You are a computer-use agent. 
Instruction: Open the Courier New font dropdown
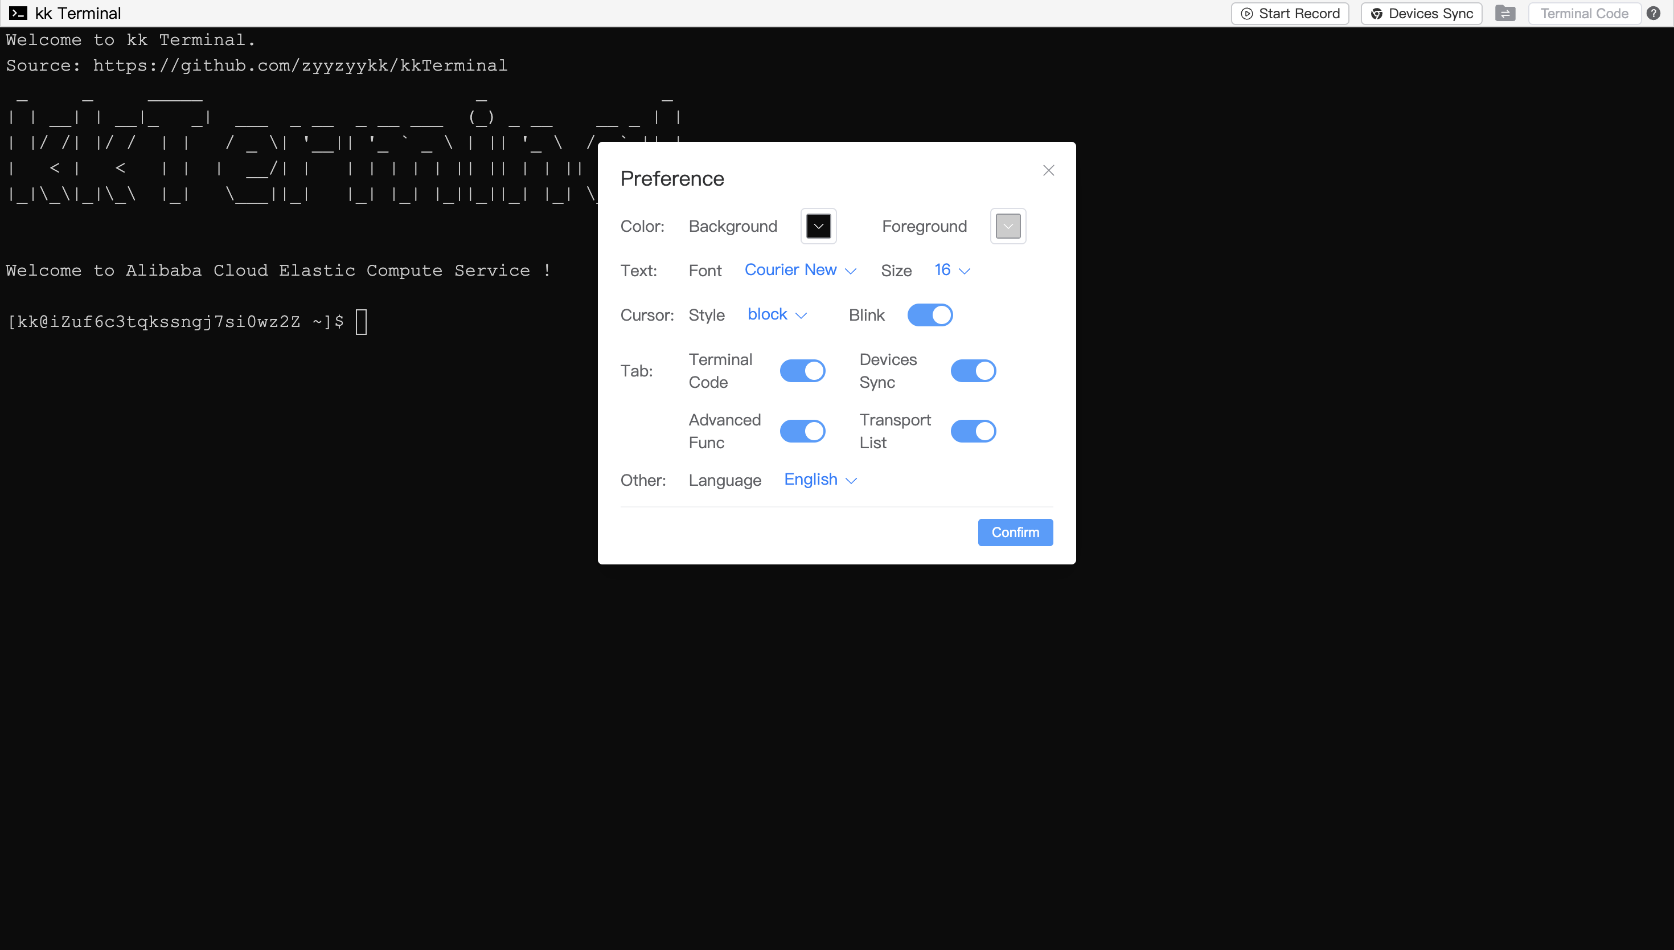(799, 270)
